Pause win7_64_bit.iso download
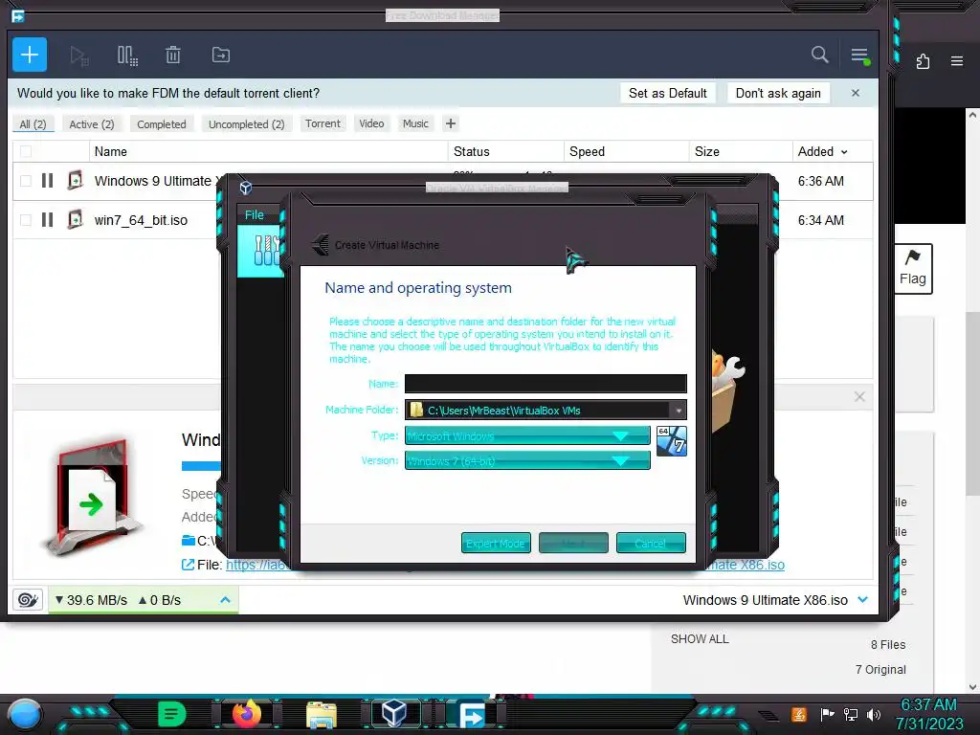The height and width of the screenshot is (735, 980). pos(47,220)
